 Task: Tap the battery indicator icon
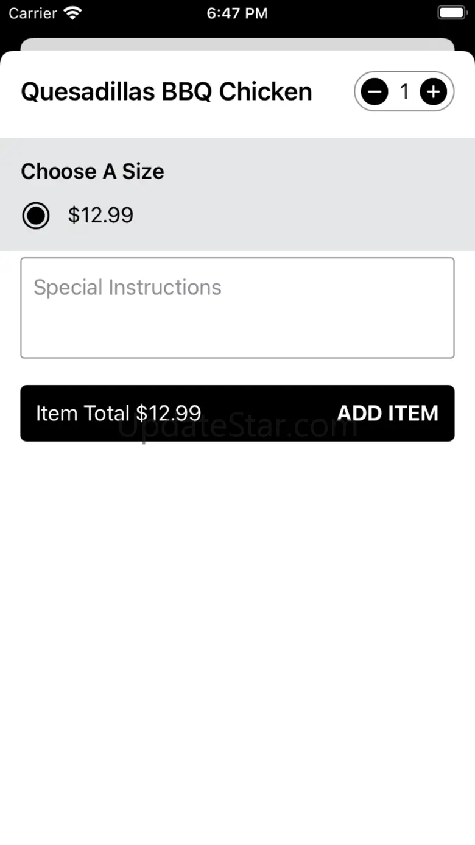pyautogui.click(x=451, y=13)
